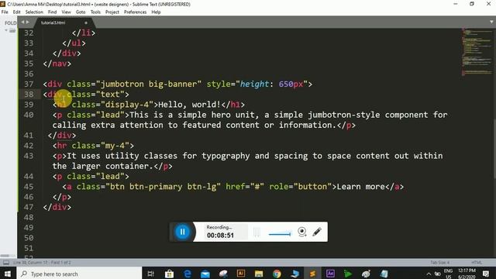Open the tab list dropdown arrow
The height and width of the screenshot is (279, 496).
click(491, 22)
